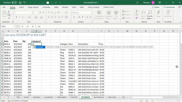
Task: Toggle Bold formatting button
Action: [16, 17]
